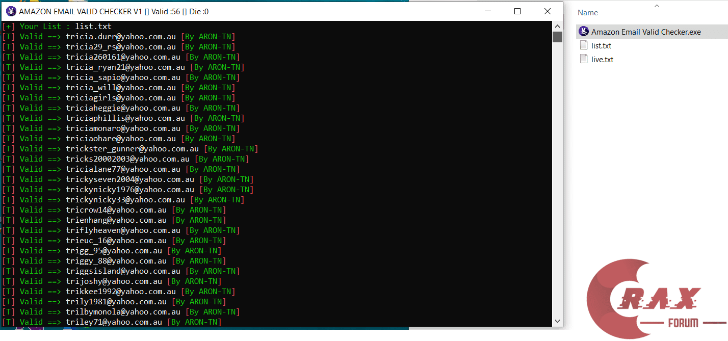Click tricrow14@yahoo.com.au in console
Image resolution: width=728 pixels, height=341 pixels.
(x=116, y=209)
